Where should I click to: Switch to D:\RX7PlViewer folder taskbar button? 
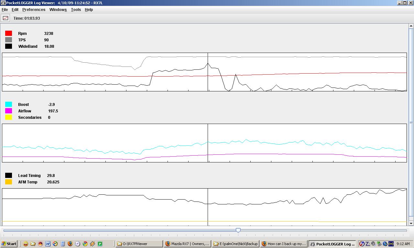[x=139, y=244]
